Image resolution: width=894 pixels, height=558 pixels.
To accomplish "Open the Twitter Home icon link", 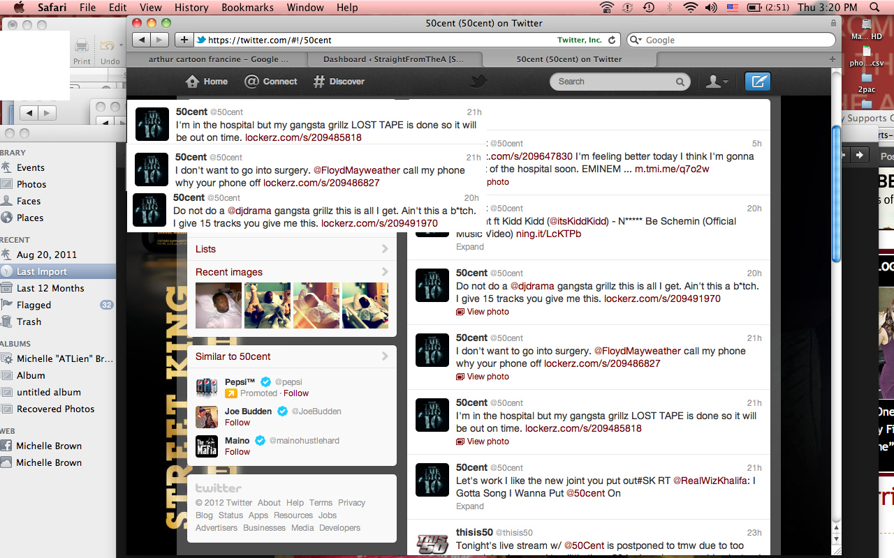I will (193, 82).
